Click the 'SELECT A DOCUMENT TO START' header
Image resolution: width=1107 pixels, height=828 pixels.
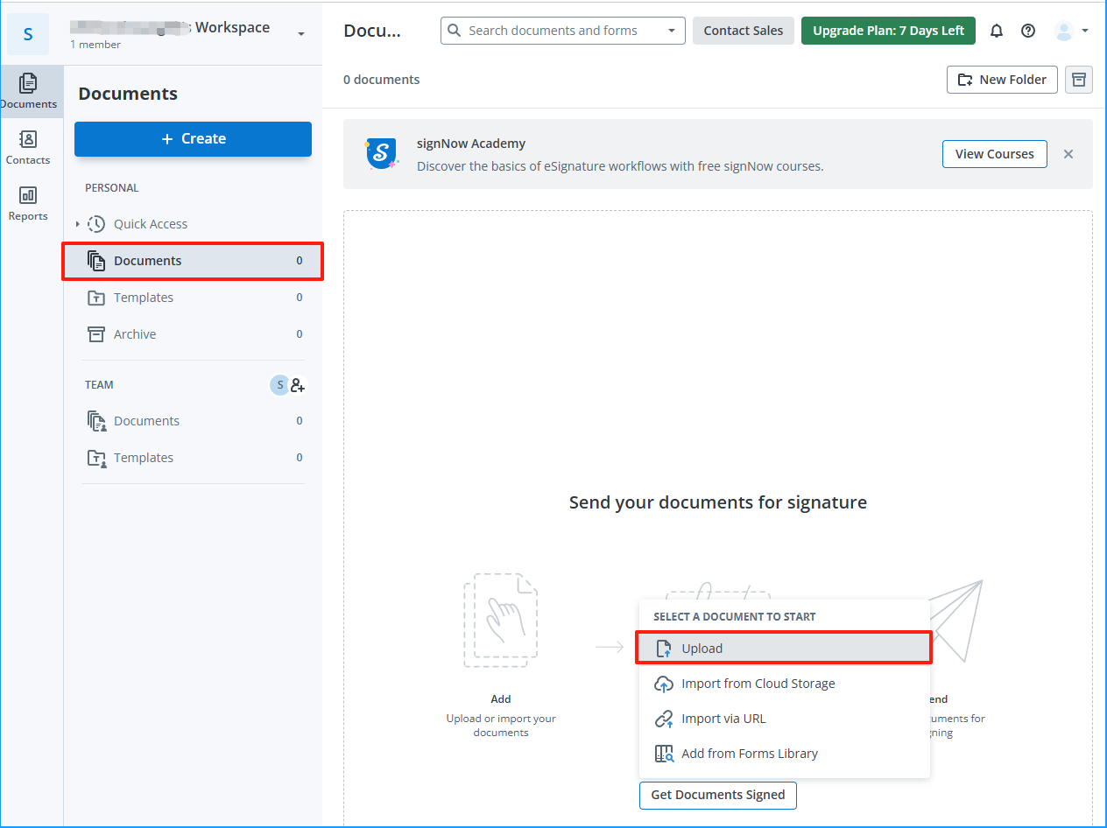[x=735, y=617]
